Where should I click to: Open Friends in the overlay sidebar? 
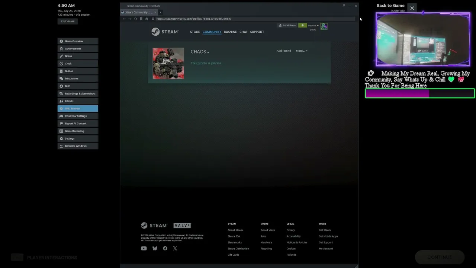(x=78, y=101)
